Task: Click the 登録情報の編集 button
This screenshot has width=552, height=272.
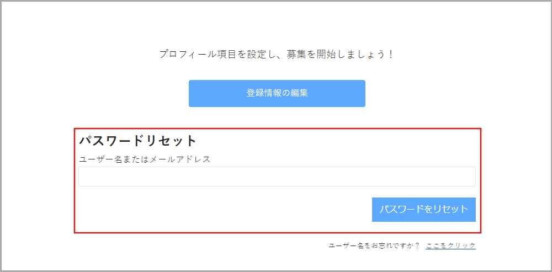Action: coord(277,93)
